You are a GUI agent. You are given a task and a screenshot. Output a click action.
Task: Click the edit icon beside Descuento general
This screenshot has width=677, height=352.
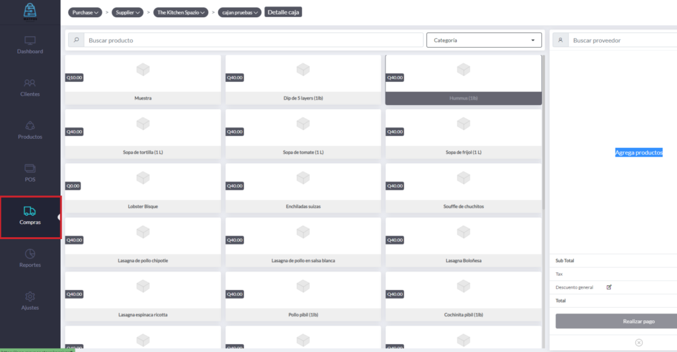pos(609,287)
